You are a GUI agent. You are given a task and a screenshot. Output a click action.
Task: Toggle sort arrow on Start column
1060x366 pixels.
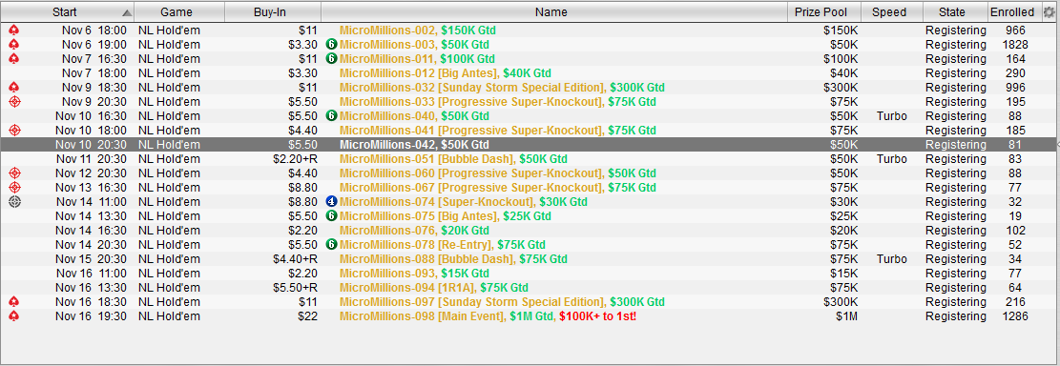[x=126, y=12]
